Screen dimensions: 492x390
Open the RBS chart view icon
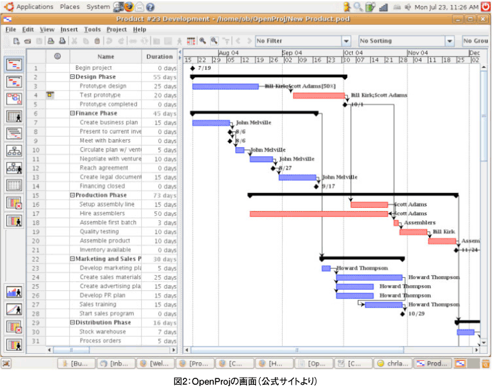click(14, 168)
